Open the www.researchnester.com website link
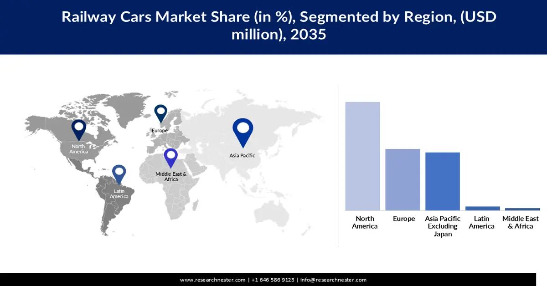Image resolution: width=547 pixels, height=286 pixels. [x=212, y=280]
